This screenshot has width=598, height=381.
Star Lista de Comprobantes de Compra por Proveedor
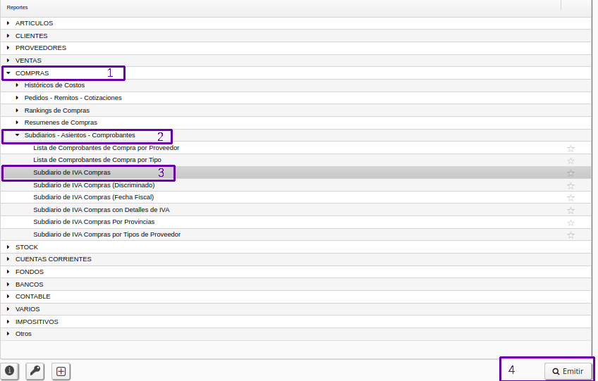[570, 148]
